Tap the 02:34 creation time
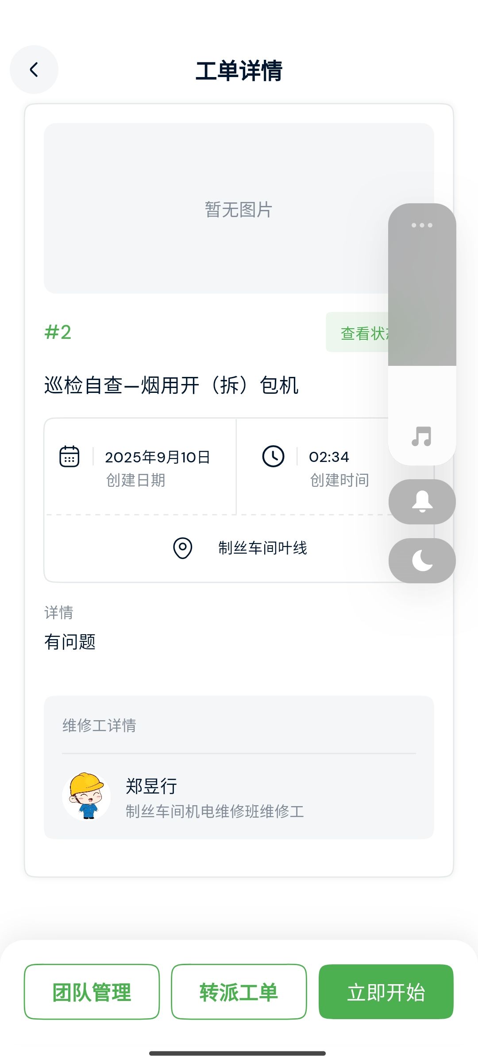 point(329,457)
